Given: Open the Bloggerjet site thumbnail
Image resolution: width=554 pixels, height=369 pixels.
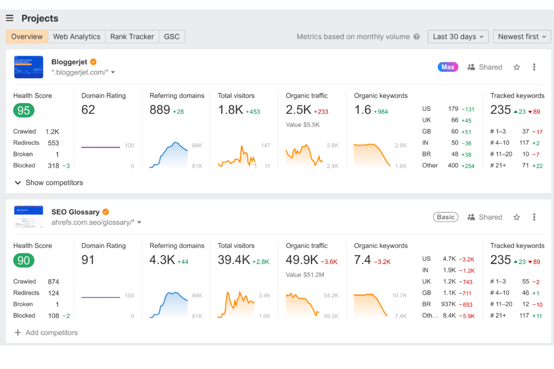Looking at the screenshot, I should [29, 67].
